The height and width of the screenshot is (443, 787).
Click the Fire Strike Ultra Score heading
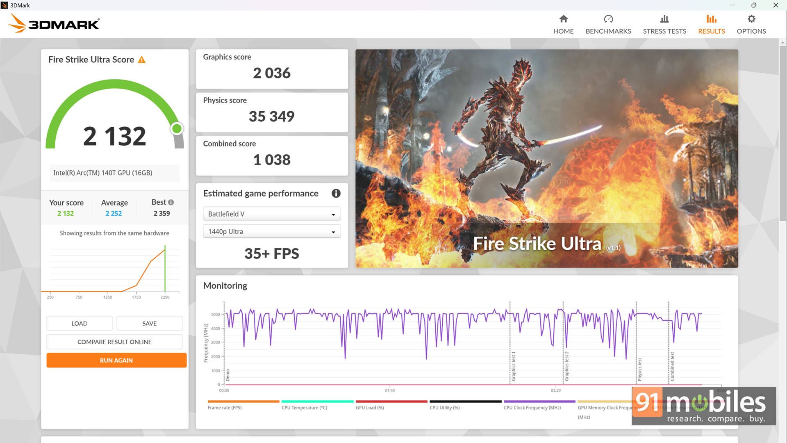point(91,60)
